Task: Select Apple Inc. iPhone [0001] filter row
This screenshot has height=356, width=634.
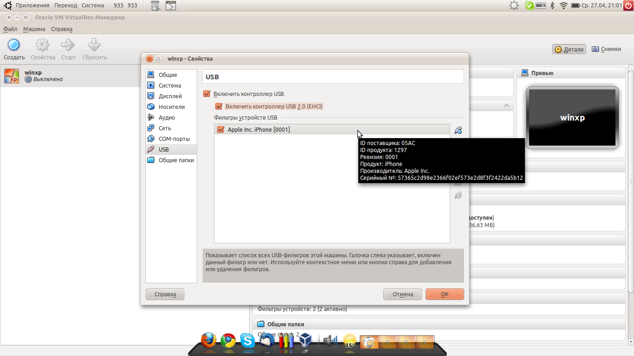Action: 332,129
